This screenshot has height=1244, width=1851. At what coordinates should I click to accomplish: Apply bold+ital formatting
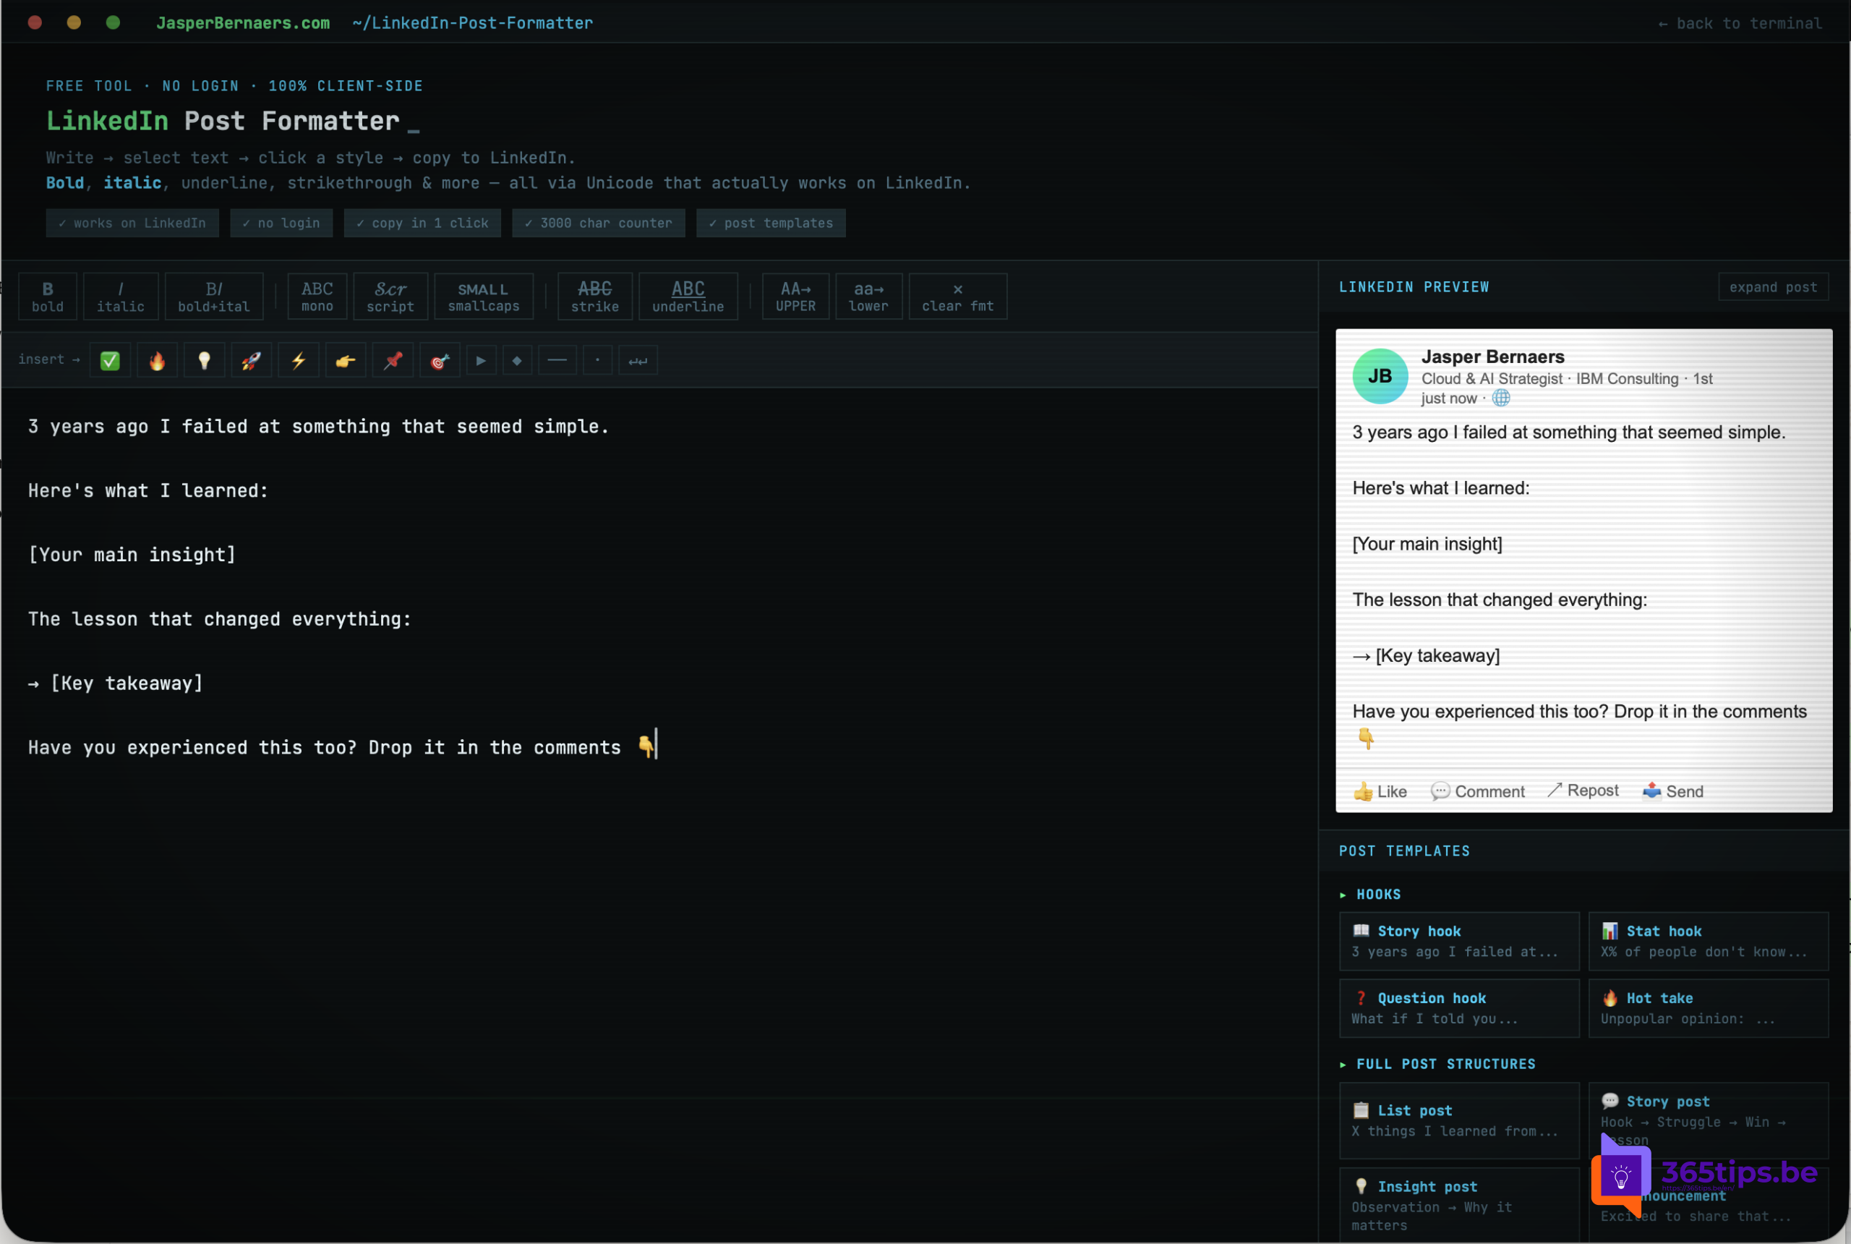tap(214, 297)
